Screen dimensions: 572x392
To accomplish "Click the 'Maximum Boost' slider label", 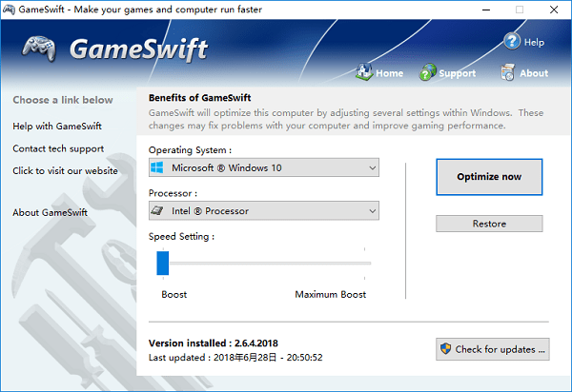I will (330, 294).
